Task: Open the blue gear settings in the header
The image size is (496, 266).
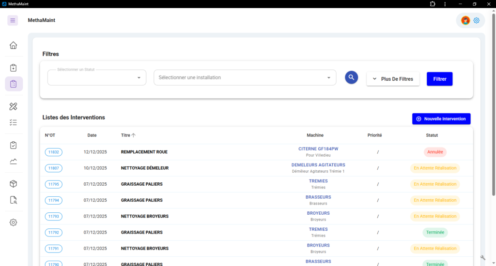Action: [x=476, y=20]
